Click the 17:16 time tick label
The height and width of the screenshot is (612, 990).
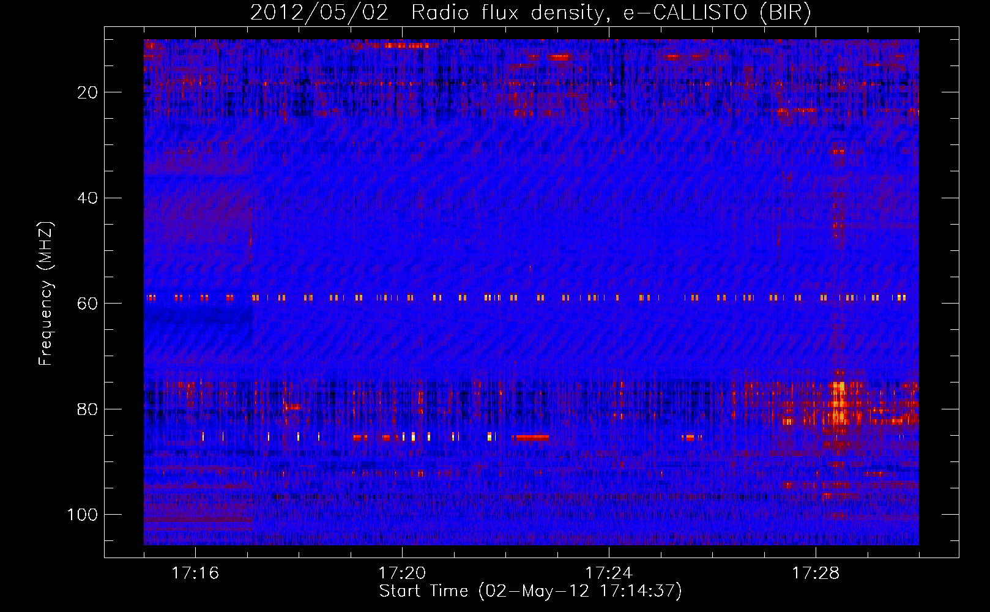tap(195, 573)
